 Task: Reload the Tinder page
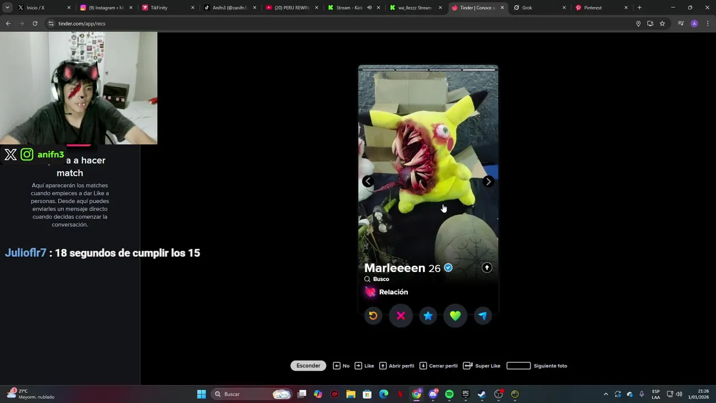[x=35, y=24]
